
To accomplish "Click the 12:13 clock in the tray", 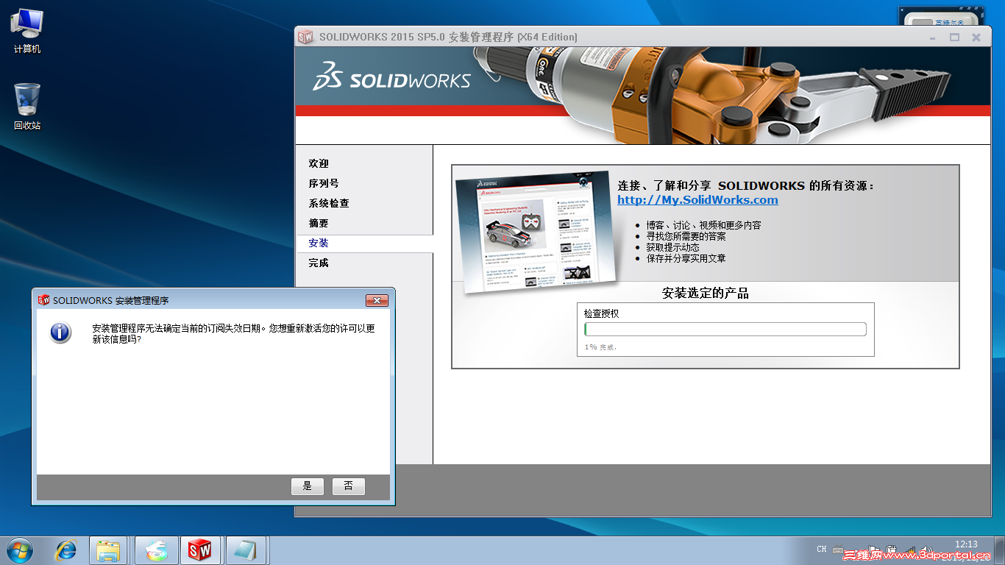I will (966, 544).
